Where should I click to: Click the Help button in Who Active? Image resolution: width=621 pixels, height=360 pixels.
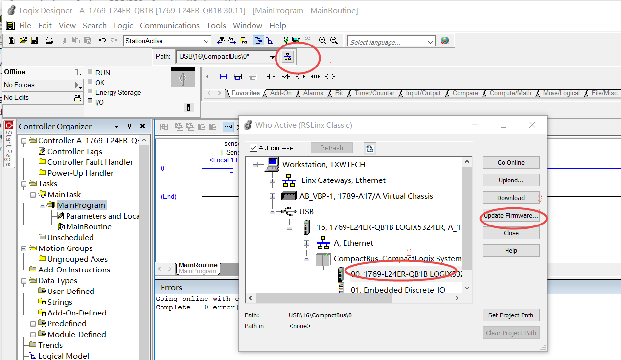pyautogui.click(x=511, y=251)
